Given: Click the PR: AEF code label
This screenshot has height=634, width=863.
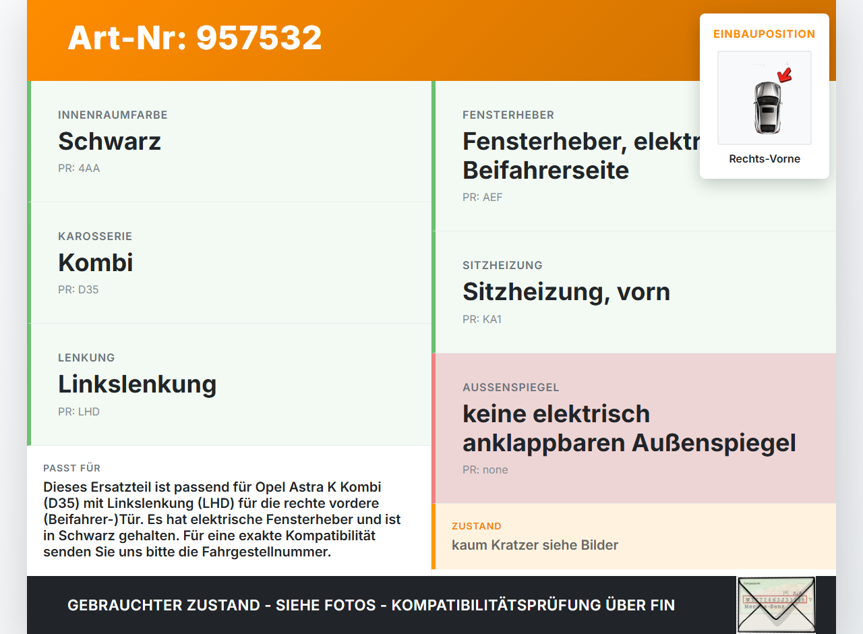Looking at the screenshot, I should point(482,197).
